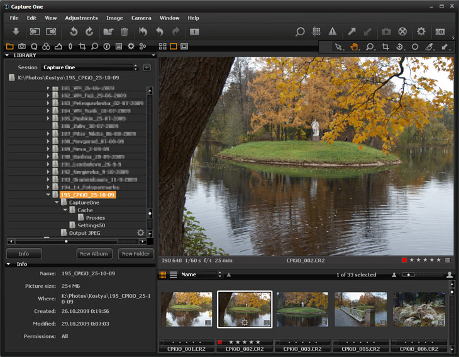Select the Settings50 folder
The image size is (459, 357).
pyautogui.click(x=91, y=225)
